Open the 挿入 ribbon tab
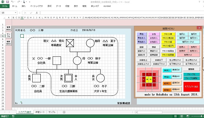The image size is (204, 118). tap(24, 6)
